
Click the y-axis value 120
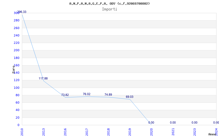click(x=16, y=80)
